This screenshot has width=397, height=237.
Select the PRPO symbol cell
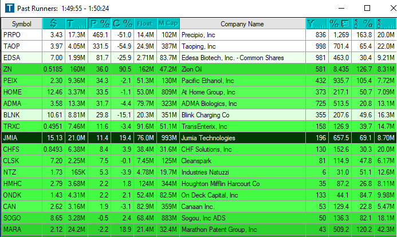[x=22, y=35]
